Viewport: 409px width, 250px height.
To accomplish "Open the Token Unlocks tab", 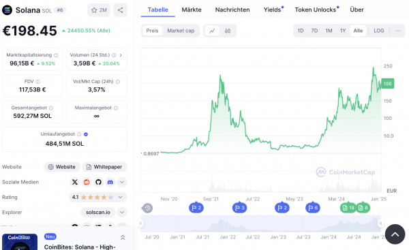I will tap(316, 10).
